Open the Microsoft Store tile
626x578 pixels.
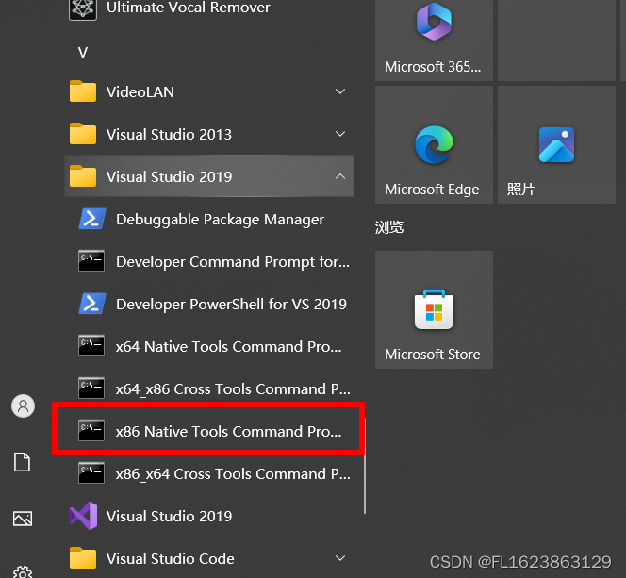(434, 309)
